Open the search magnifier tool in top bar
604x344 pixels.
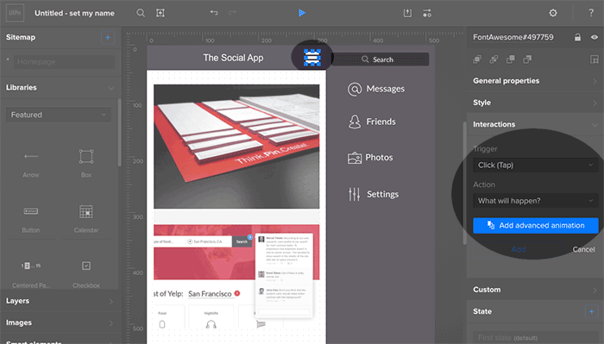click(141, 13)
